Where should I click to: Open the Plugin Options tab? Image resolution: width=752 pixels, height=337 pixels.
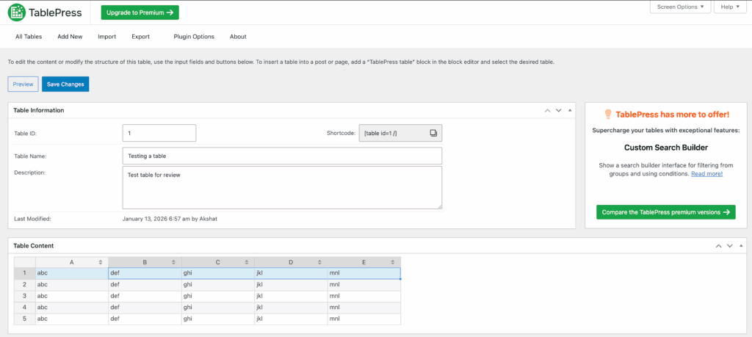pos(194,37)
